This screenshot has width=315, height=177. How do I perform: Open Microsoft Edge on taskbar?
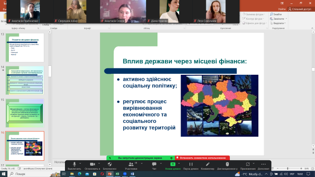pyautogui.click(x=79, y=174)
